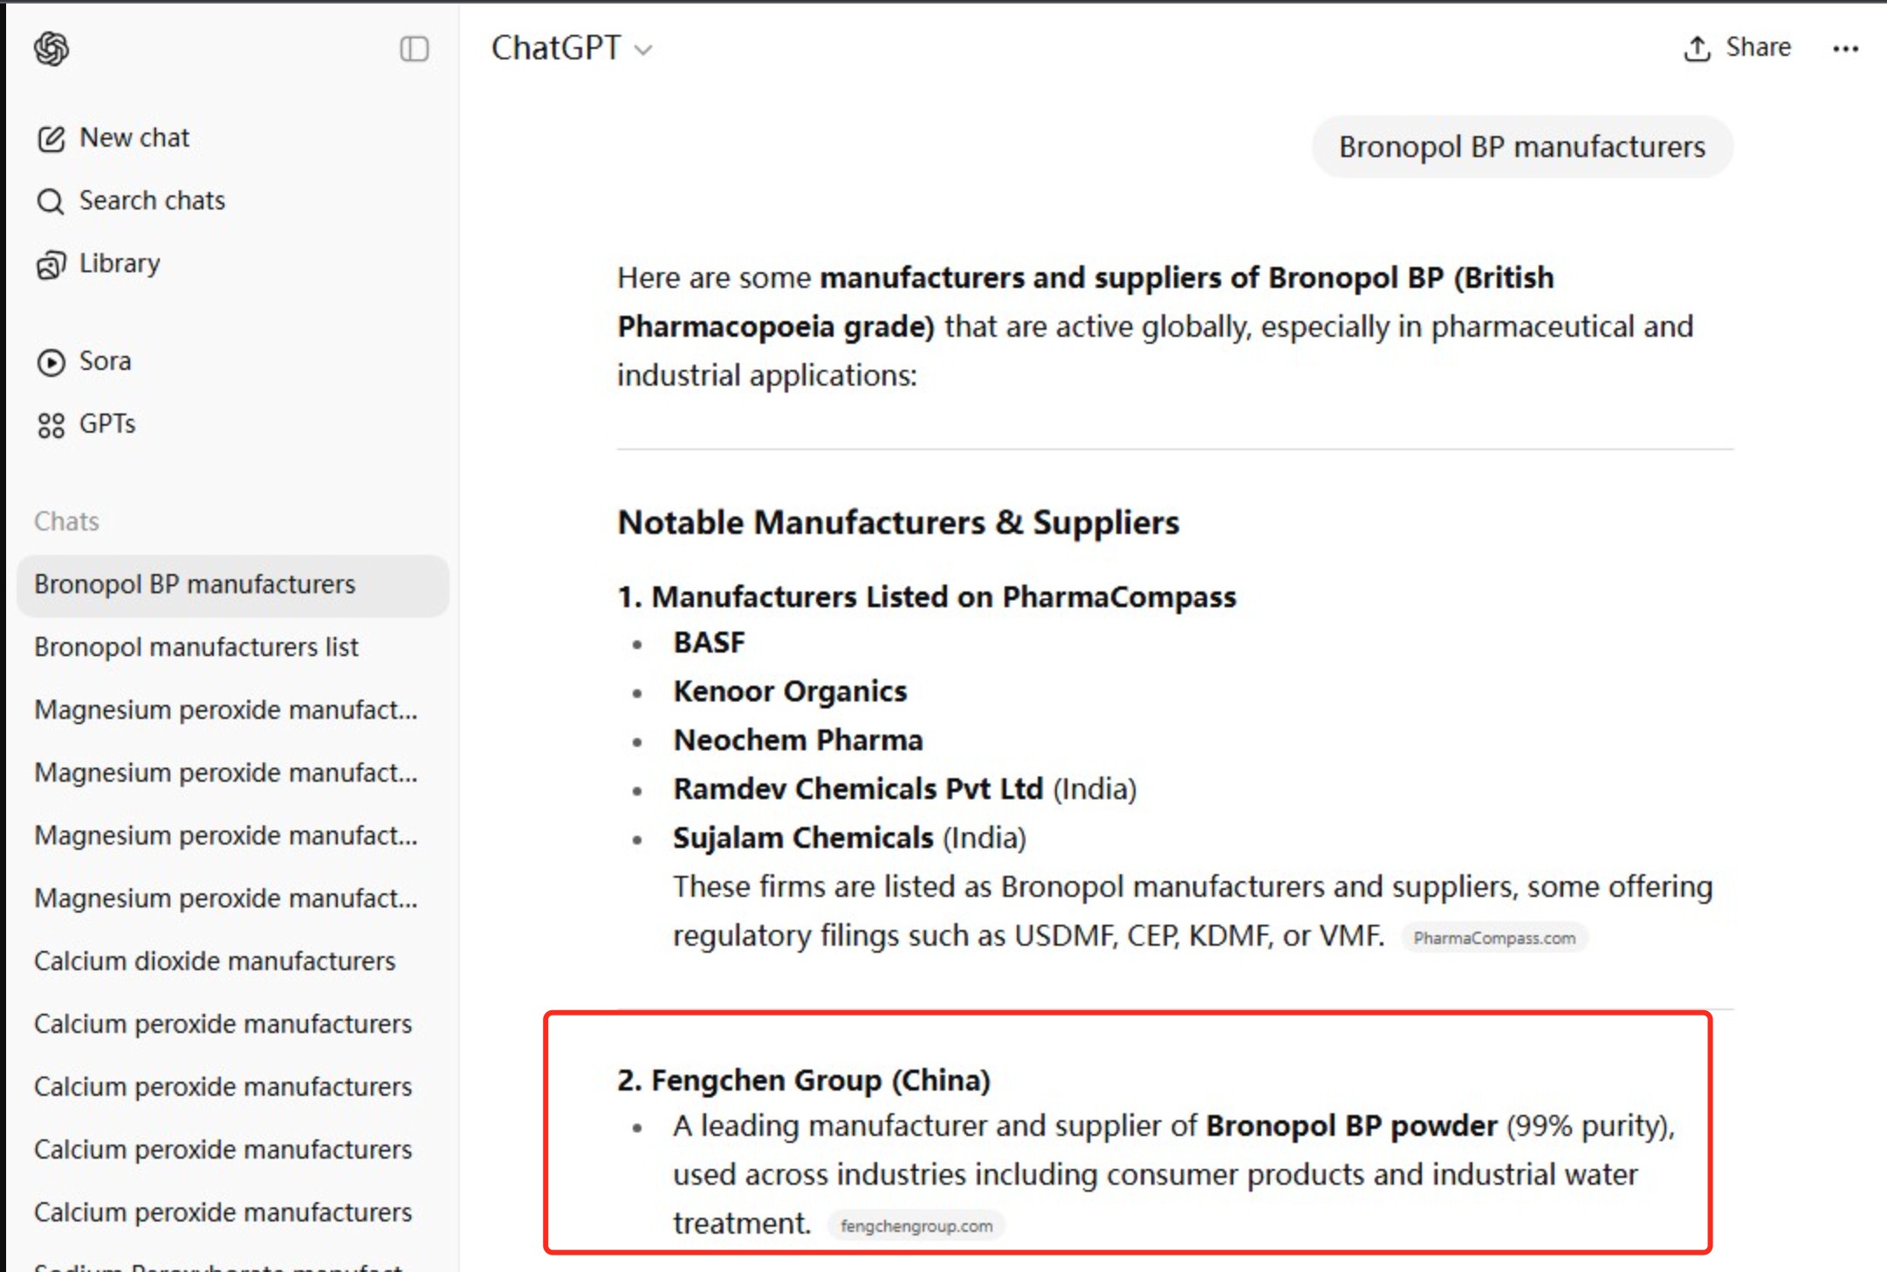Click the ChatGPT logo icon

coord(51,49)
